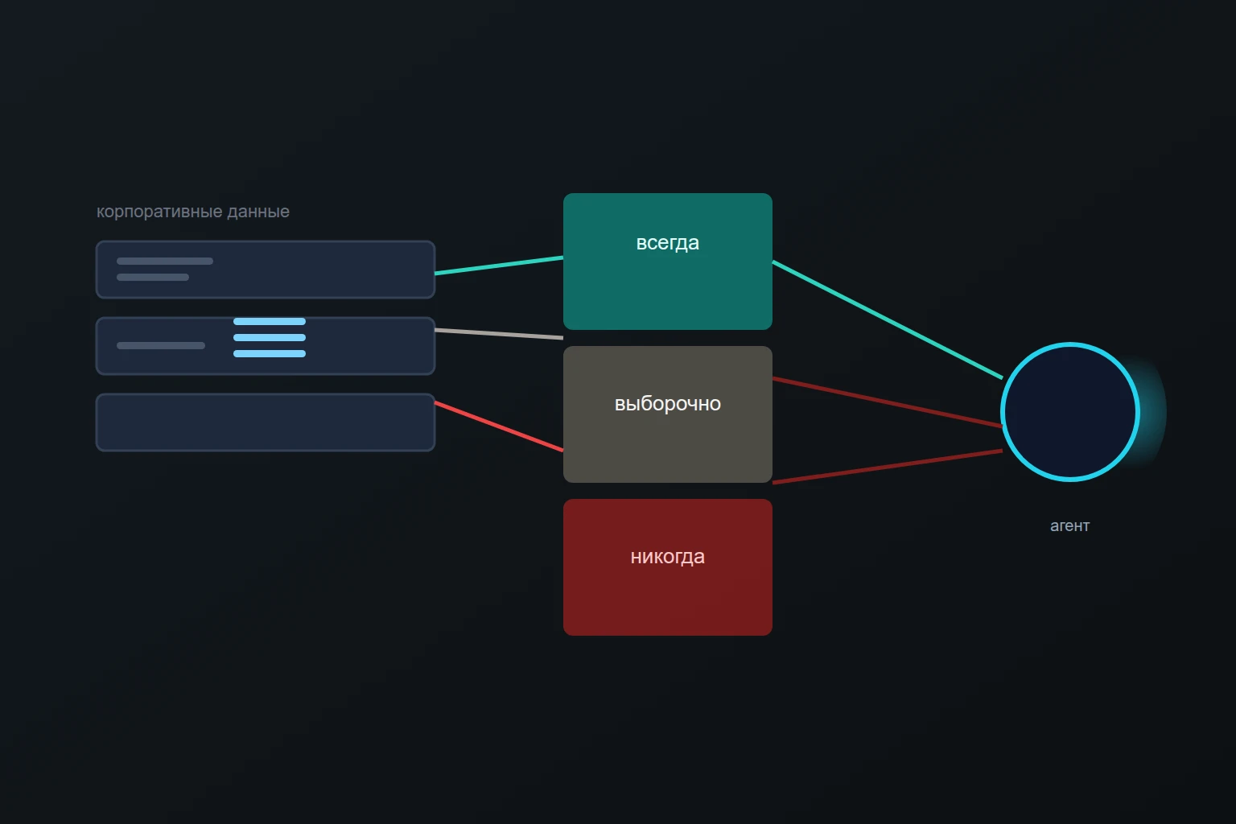
Task: Click the longer gray line in first card
Action: (x=165, y=261)
